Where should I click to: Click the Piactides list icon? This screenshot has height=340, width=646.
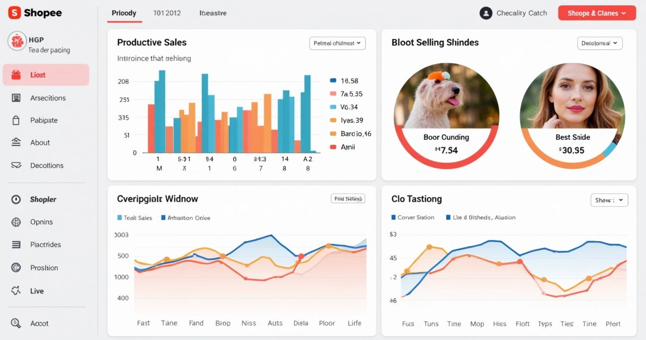pos(16,244)
